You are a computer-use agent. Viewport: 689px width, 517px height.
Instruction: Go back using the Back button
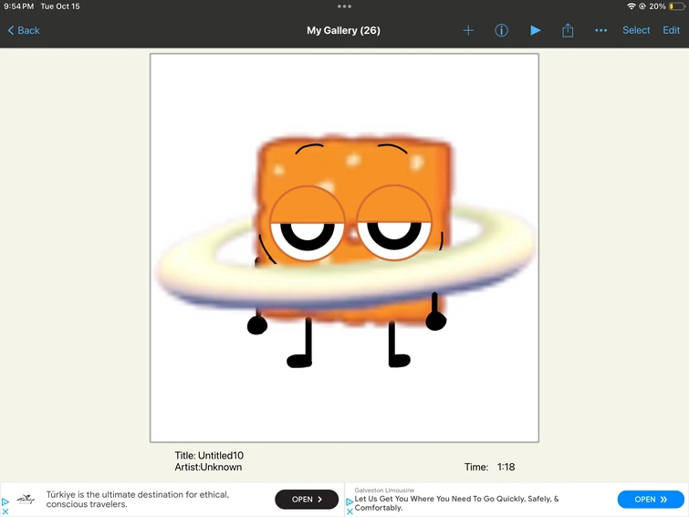24,30
